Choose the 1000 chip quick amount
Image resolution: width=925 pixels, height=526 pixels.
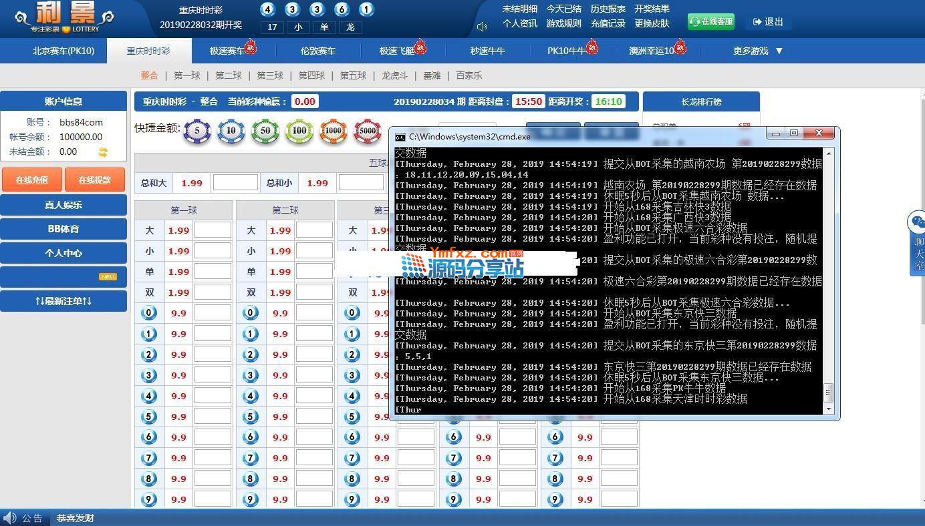coord(334,131)
